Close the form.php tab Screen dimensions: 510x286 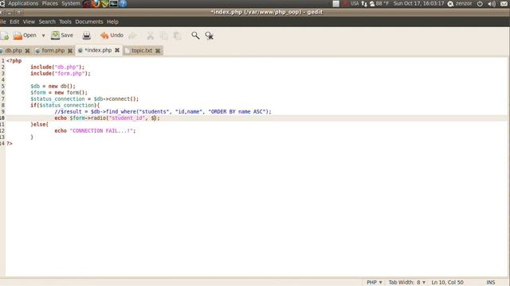click(x=70, y=51)
